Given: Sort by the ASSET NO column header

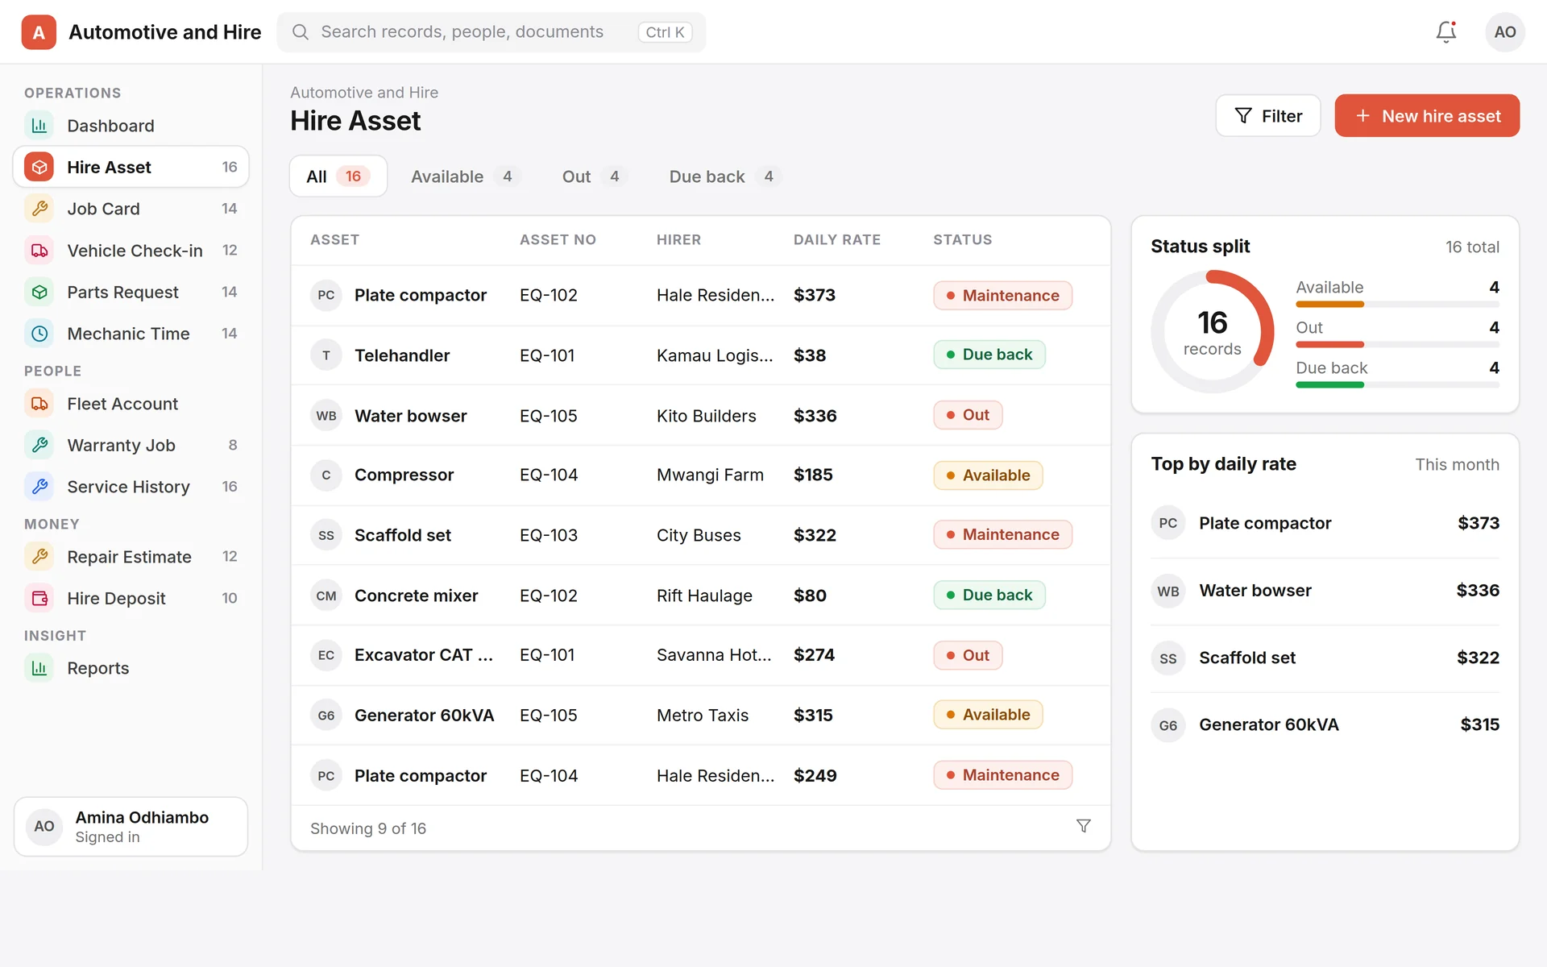Looking at the screenshot, I should click(558, 240).
